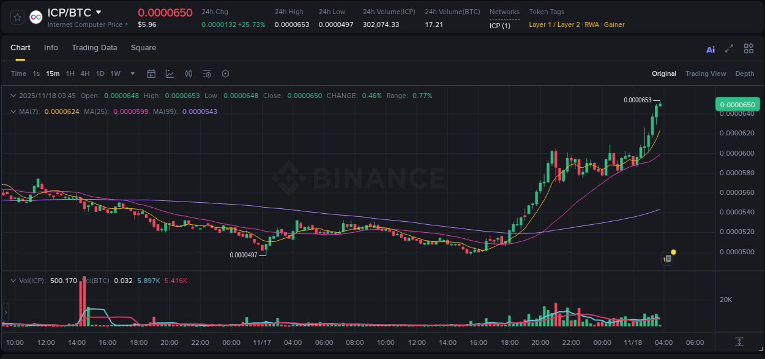
Task: Open chart settings via the hexagon icon
Action: (225, 74)
